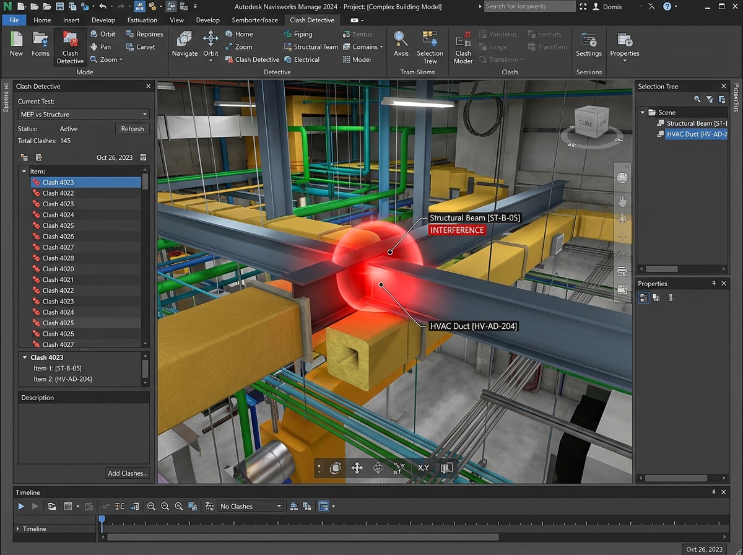
Task: Select Structural Team in the ribbon
Action: click(311, 46)
